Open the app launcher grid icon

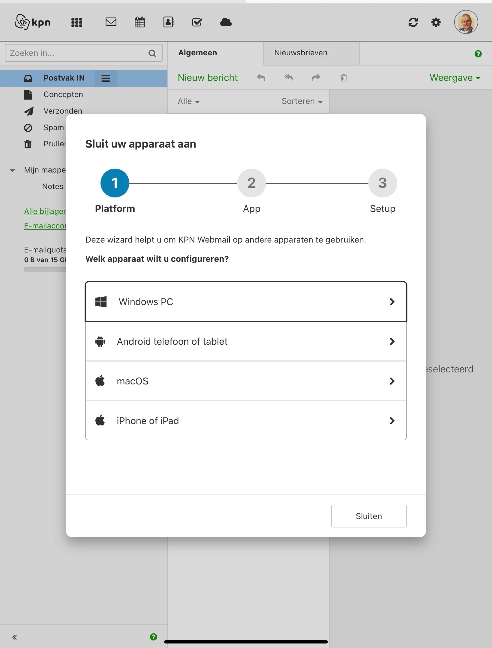[77, 22]
